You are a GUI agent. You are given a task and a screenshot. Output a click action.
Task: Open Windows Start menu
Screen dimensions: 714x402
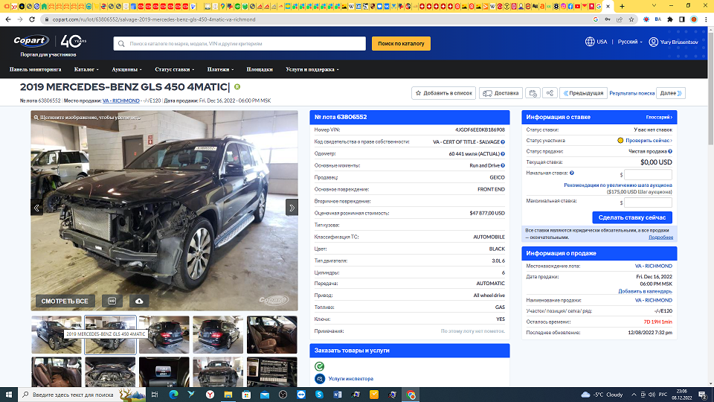coord(9,395)
